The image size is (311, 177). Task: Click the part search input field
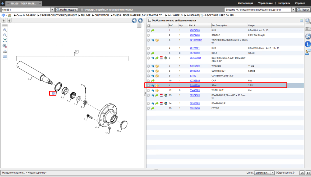pyautogui.click(x=258, y=10)
